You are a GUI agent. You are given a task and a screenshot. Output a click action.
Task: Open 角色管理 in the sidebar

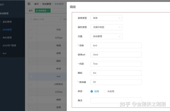7,38
